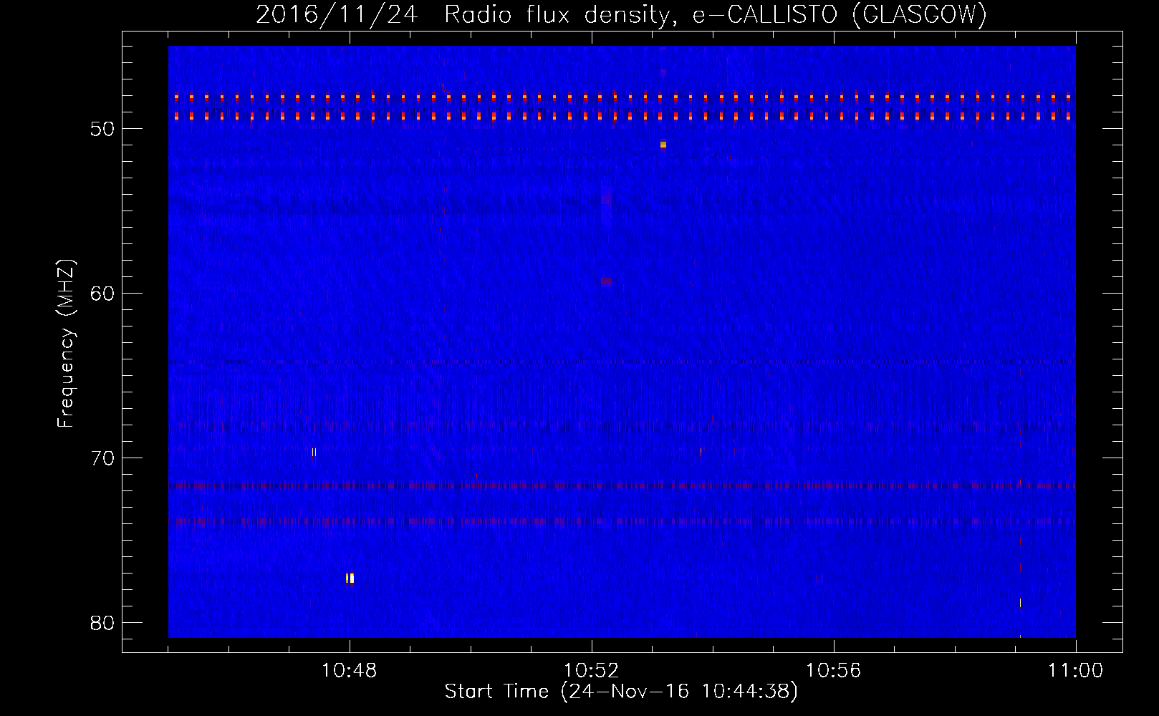Viewport: 1159px width, 716px height.
Task: Click the 80 frequency tick label
Action: pyautogui.click(x=102, y=623)
